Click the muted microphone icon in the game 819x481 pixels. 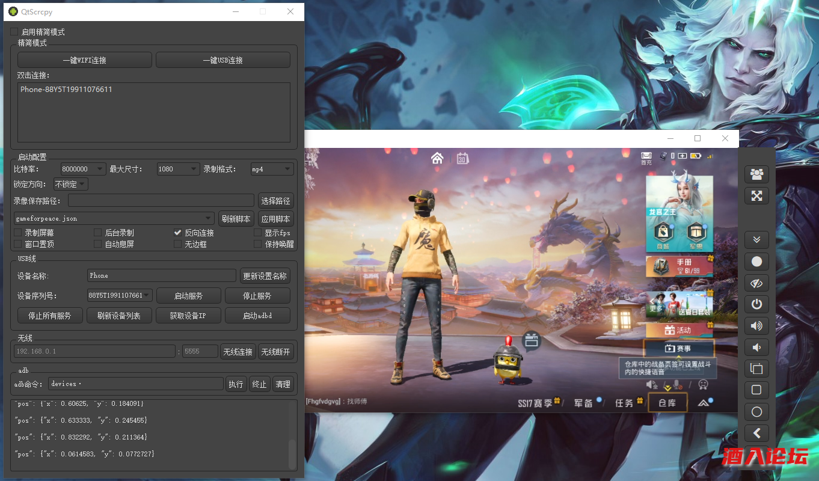coord(678,384)
